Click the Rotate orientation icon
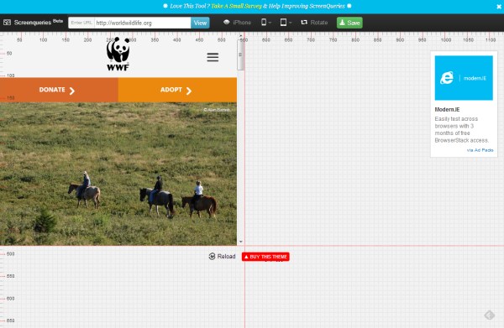The height and width of the screenshot is (328, 504). coord(304,23)
